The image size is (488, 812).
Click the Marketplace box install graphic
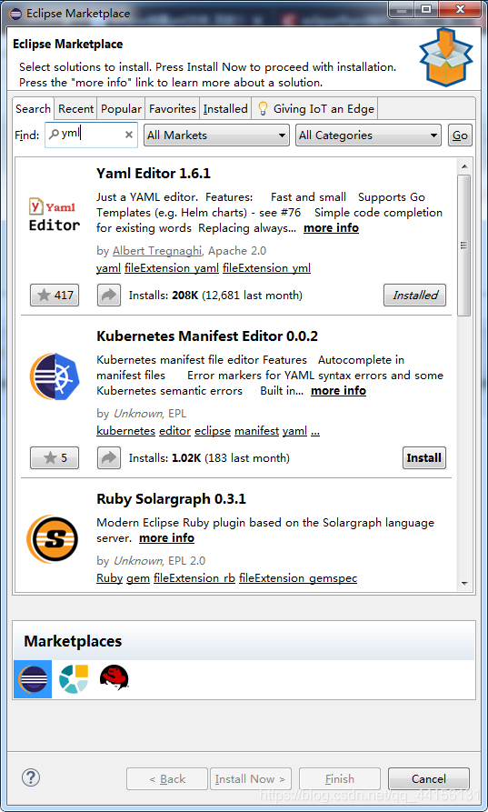(445, 57)
